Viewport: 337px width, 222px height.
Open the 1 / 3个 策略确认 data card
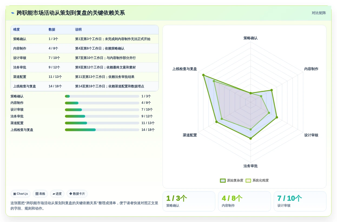click(x=189, y=201)
